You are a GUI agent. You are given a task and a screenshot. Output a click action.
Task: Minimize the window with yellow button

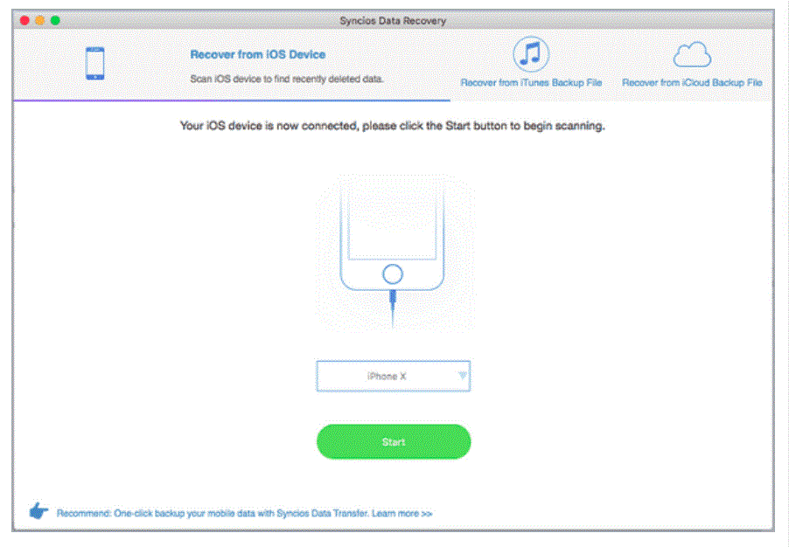tap(39, 20)
